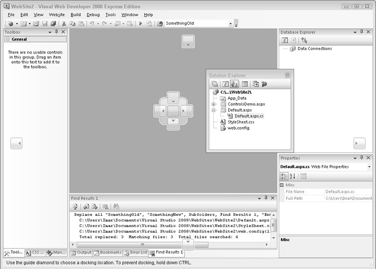The height and width of the screenshot is (269, 376).
Task: Click the Open File toolbar icon
Action: [36, 23]
